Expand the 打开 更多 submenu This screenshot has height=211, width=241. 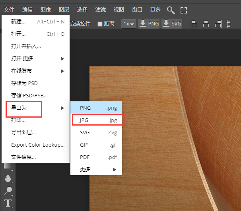[x=37, y=58]
